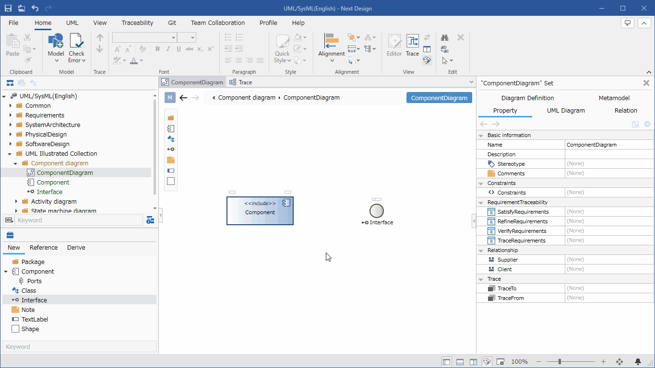Select the Component shape on canvas

260,211
